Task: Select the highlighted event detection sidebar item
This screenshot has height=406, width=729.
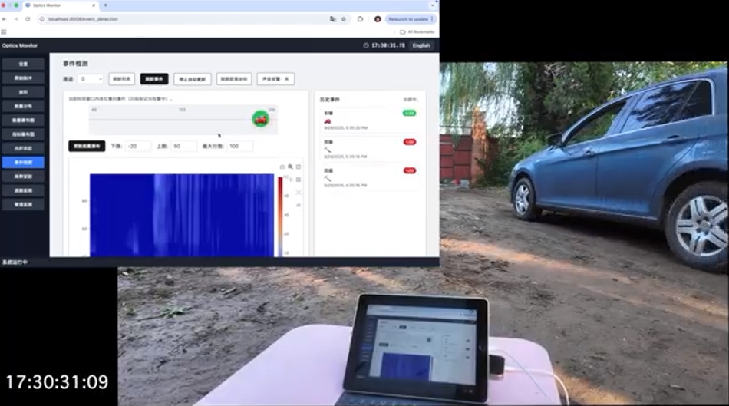Action: [x=23, y=163]
